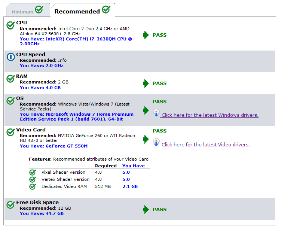
Task: Click 'You Have: 4.0 GB' text
Action: [40, 88]
